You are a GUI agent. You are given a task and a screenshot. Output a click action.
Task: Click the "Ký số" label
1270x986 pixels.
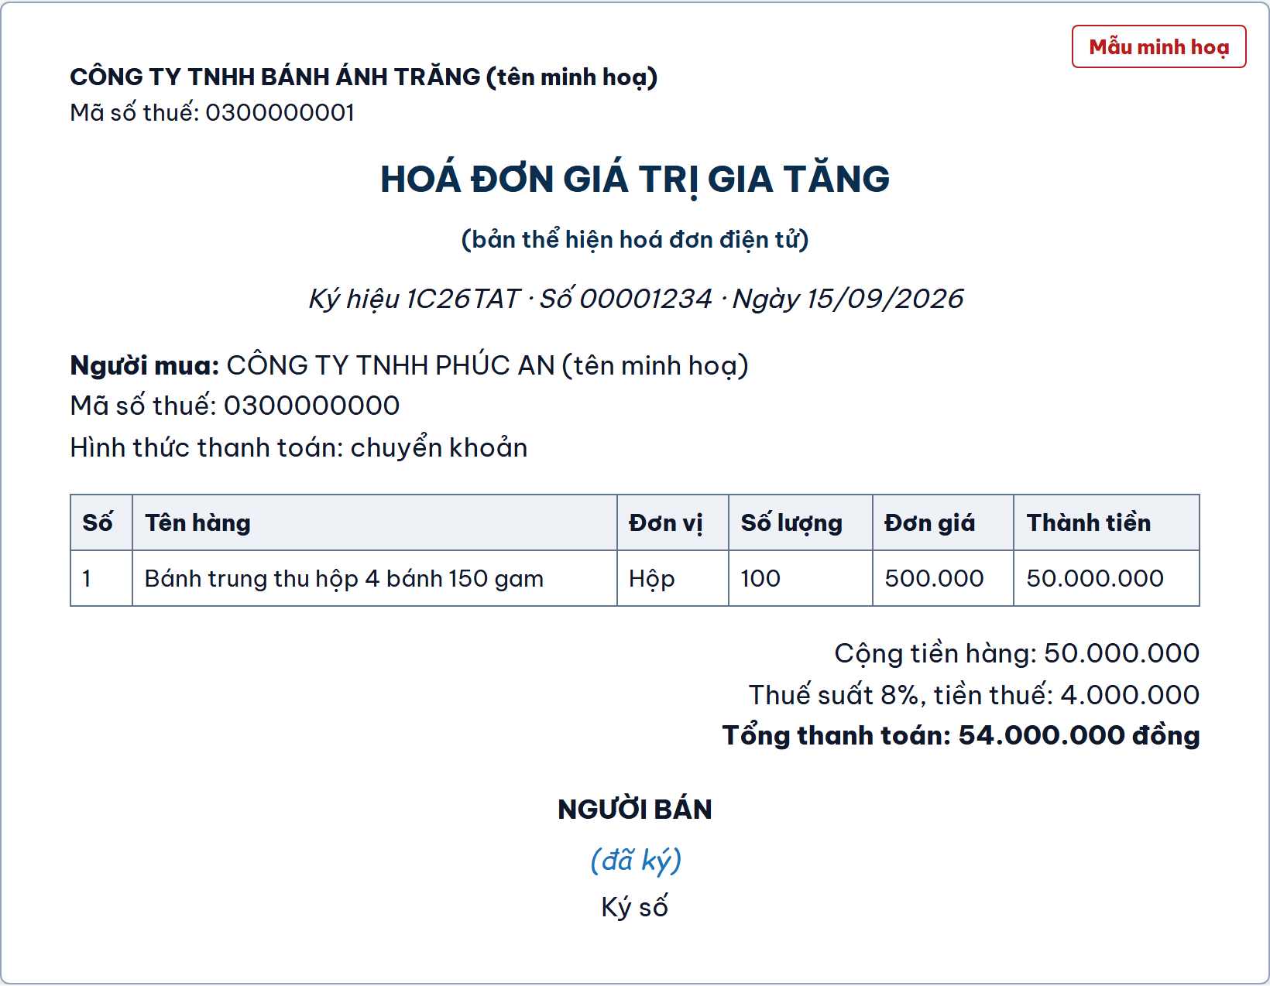pos(635,907)
